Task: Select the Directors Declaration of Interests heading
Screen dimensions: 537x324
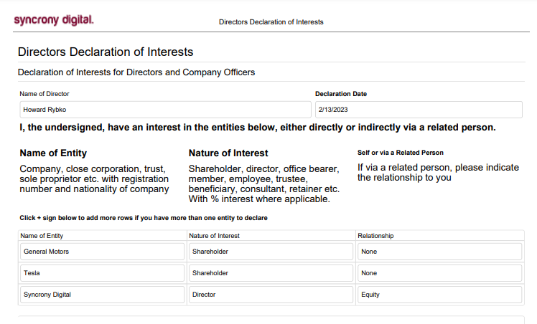Action: pos(106,52)
